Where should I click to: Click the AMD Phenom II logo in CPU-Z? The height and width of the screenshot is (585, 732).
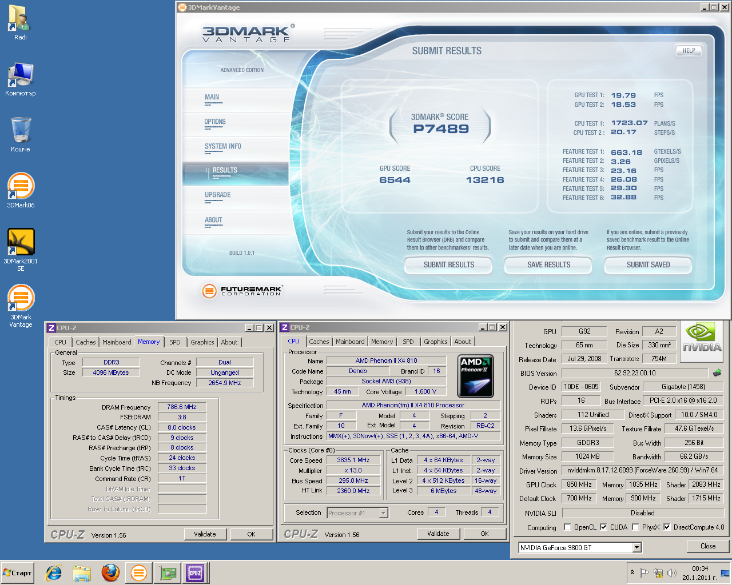click(475, 376)
